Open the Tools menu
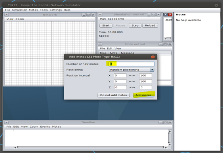The width and height of the screenshot is (223, 153). pyautogui.click(x=44, y=10)
